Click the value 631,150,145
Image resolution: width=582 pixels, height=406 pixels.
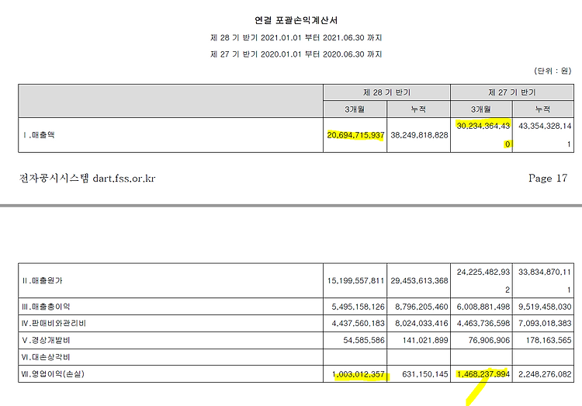click(x=425, y=374)
